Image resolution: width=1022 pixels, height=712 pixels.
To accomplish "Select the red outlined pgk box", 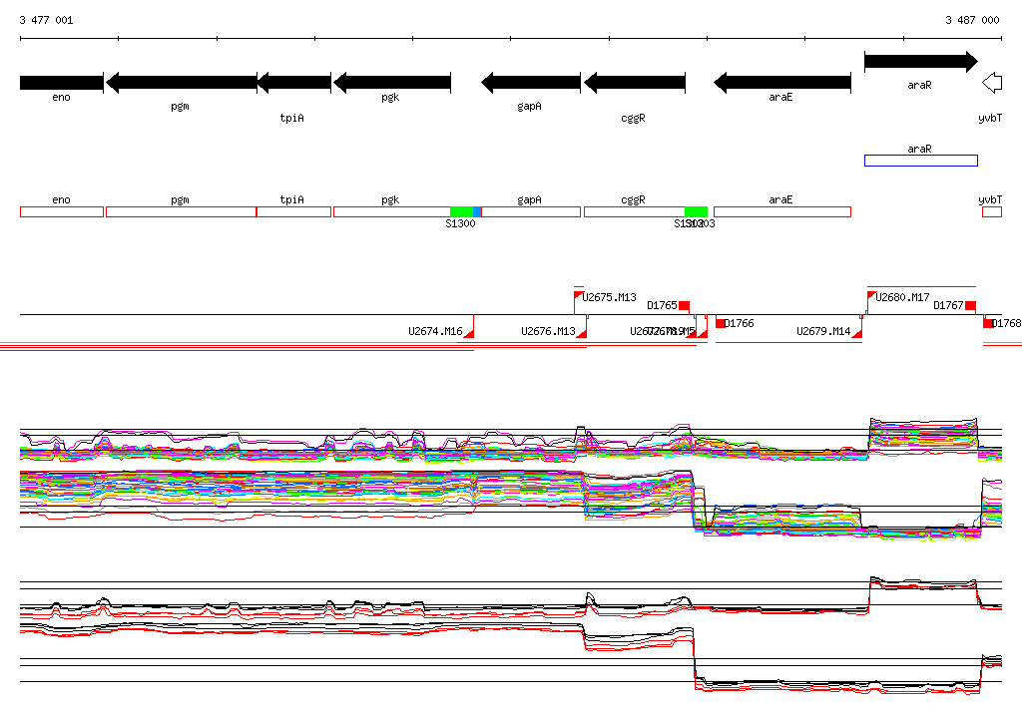I will point(391,211).
